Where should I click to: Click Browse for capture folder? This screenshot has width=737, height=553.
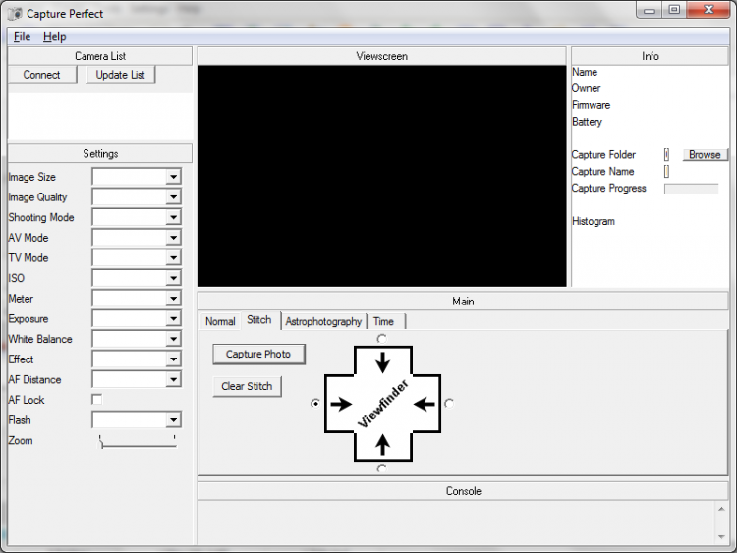click(x=704, y=154)
